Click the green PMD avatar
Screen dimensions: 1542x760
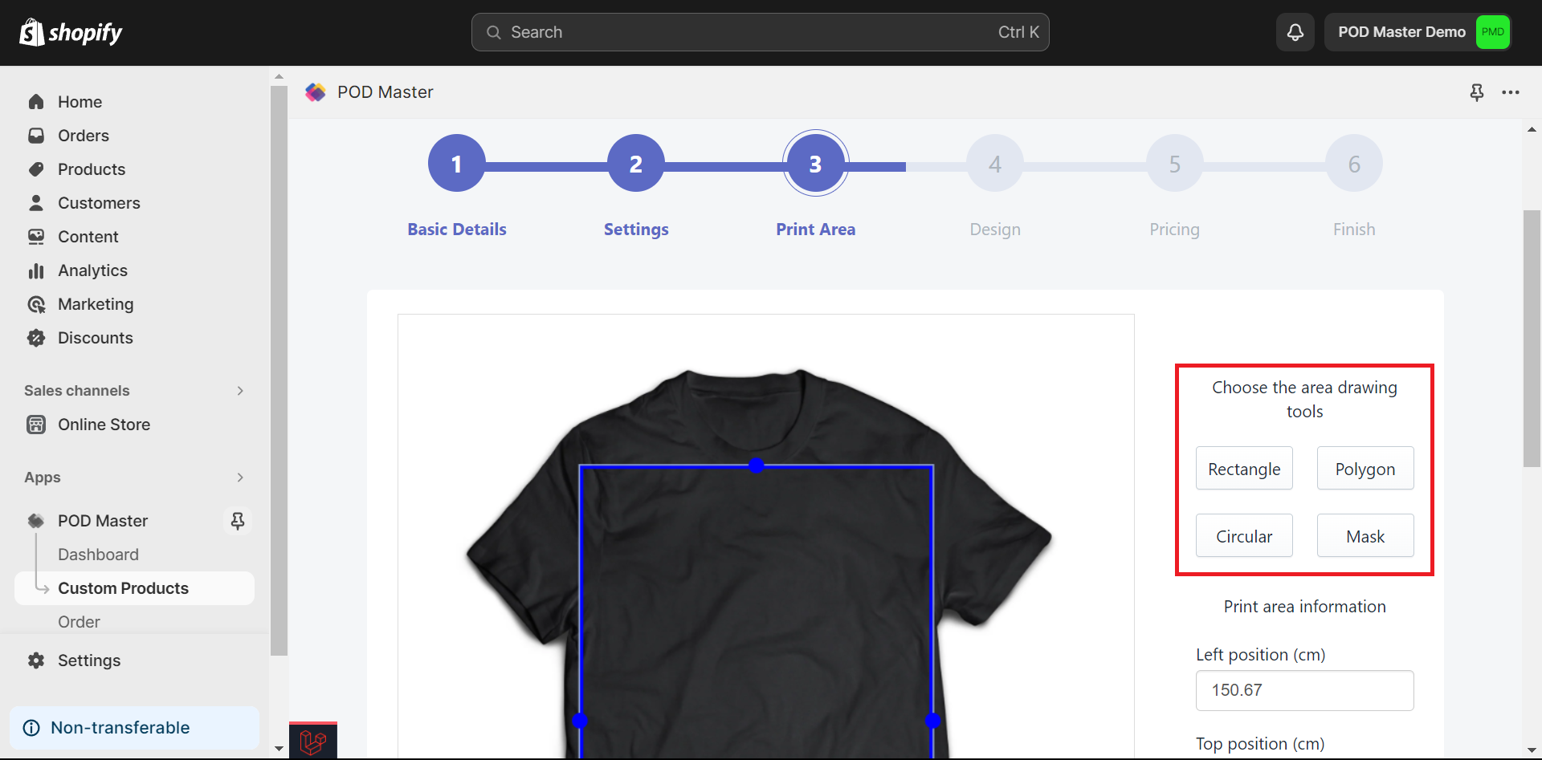click(1493, 32)
